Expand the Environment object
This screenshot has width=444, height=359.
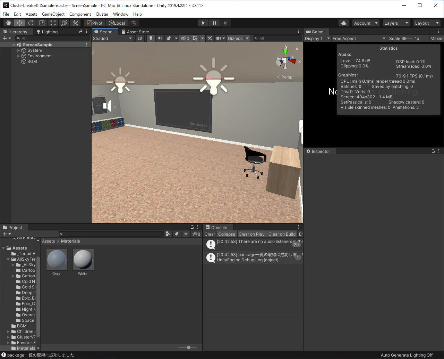(19, 56)
